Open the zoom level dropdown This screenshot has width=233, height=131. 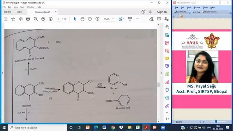pyautogui.click(x=113, y=19)
